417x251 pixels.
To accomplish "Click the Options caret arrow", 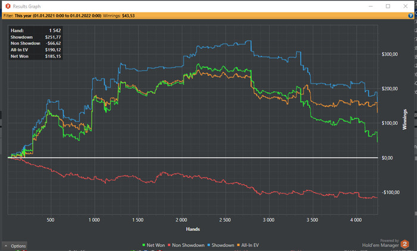I will (6, 246).
